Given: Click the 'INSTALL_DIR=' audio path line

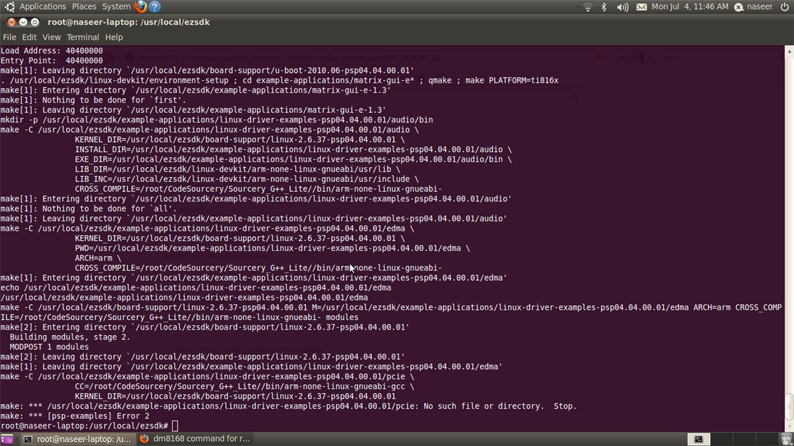Looking at the screenshot, I should click(294, 150).
